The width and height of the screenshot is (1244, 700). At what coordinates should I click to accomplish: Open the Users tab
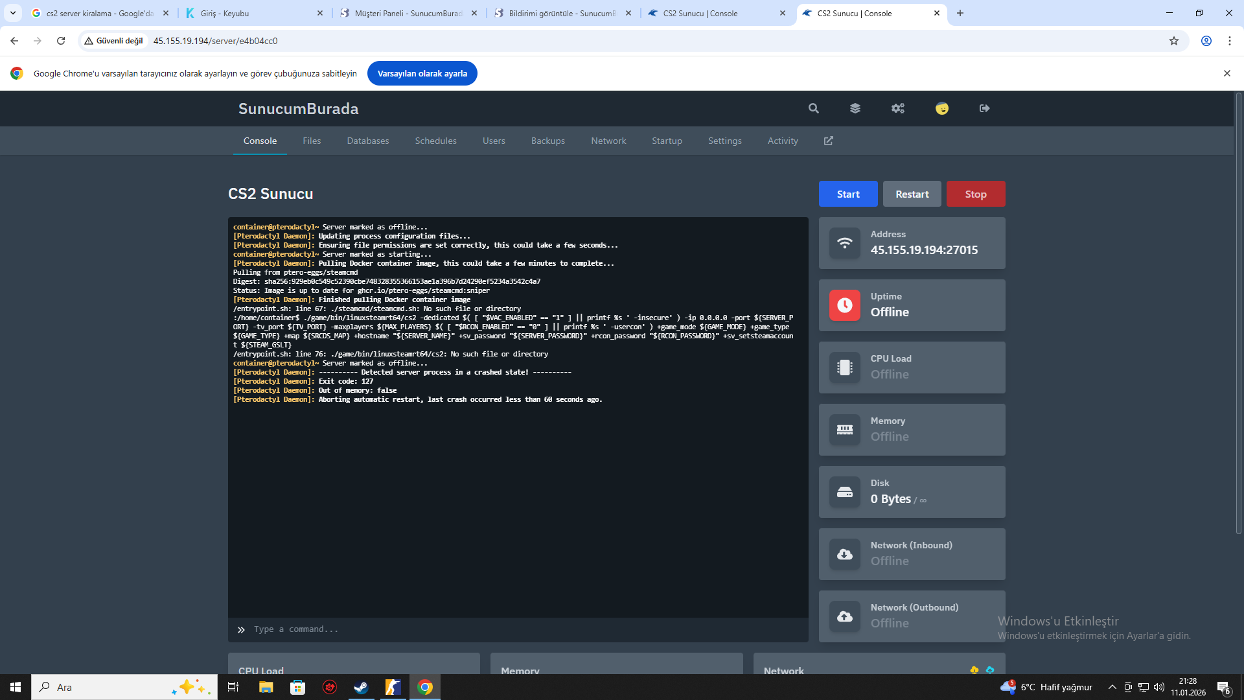[x=494, y=141]
